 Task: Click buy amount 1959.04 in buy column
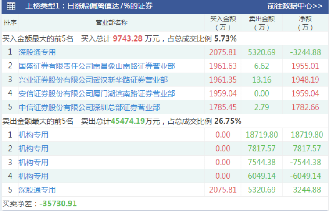[223, 93]
